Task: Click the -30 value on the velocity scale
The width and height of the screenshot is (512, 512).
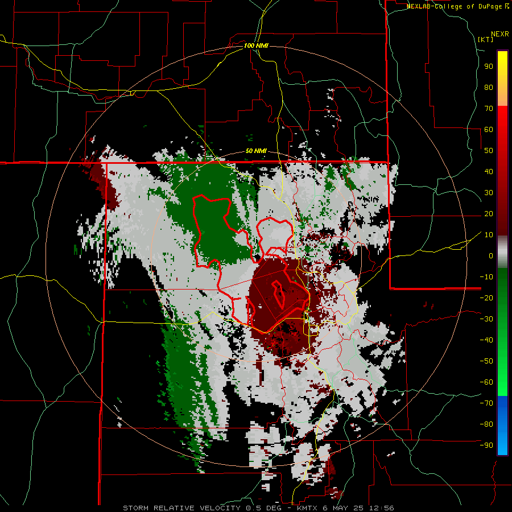Action: 486,319
